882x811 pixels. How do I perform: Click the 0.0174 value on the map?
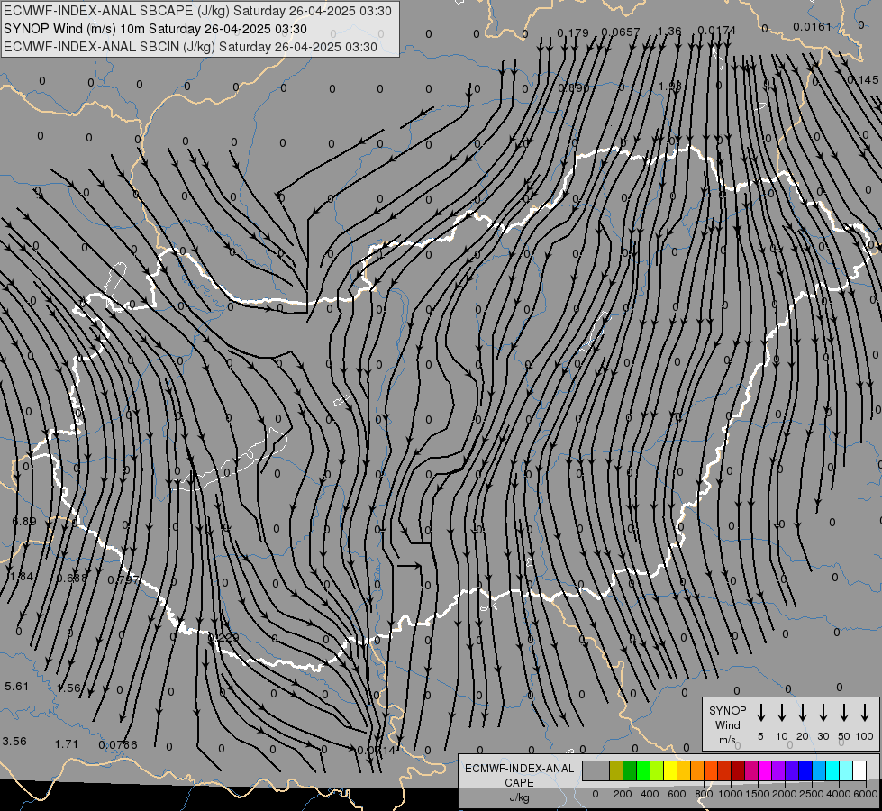(x=716, y=30)
